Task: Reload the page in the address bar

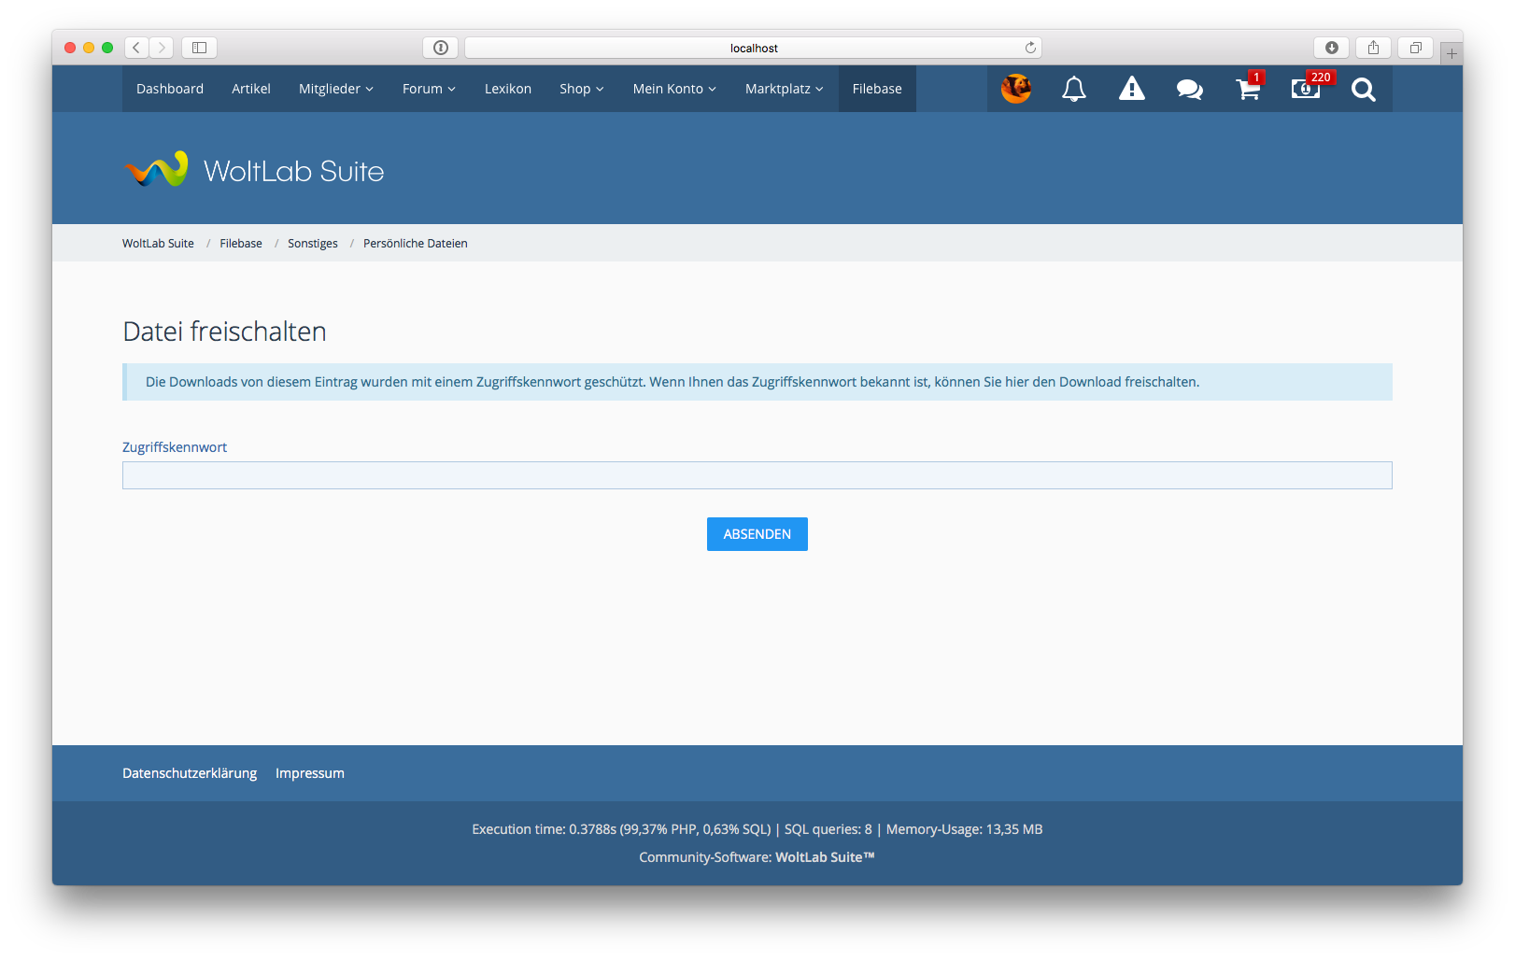Action: coord(1030,48)
